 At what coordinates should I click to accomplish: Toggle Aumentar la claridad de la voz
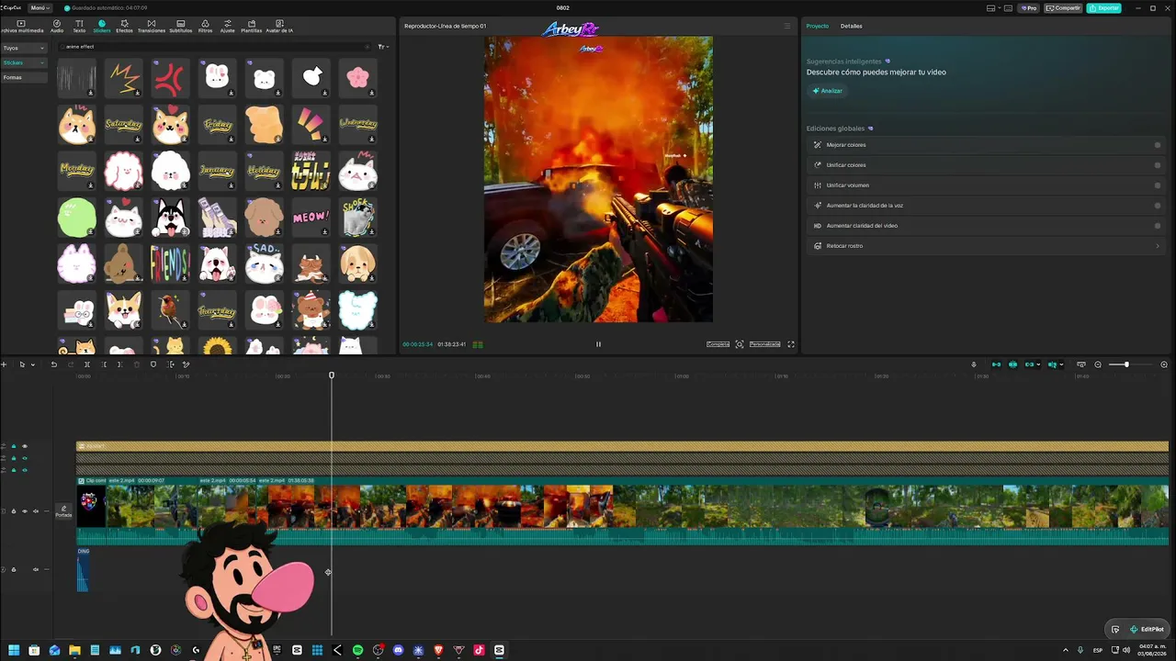pyautogui.click(x=1158, y=206)
